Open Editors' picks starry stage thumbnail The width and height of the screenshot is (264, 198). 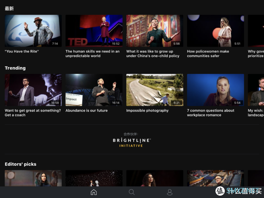coord(94,178)
